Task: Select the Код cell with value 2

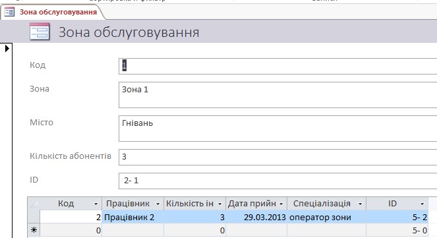Action: point(71,217)
